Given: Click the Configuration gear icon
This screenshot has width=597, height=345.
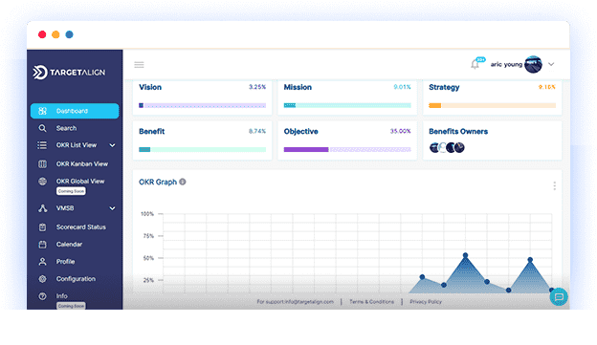Looking at the screenshot, I should (x=43, y=279).
